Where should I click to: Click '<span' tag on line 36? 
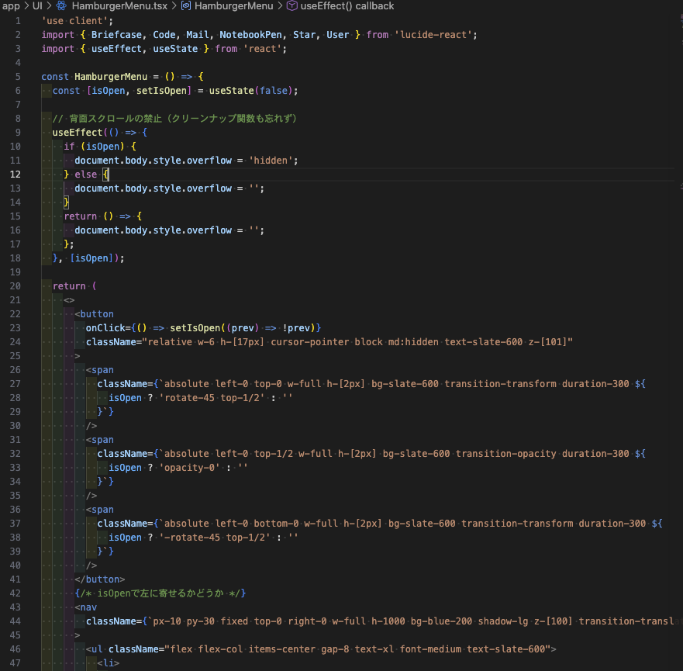click(100, 510)
